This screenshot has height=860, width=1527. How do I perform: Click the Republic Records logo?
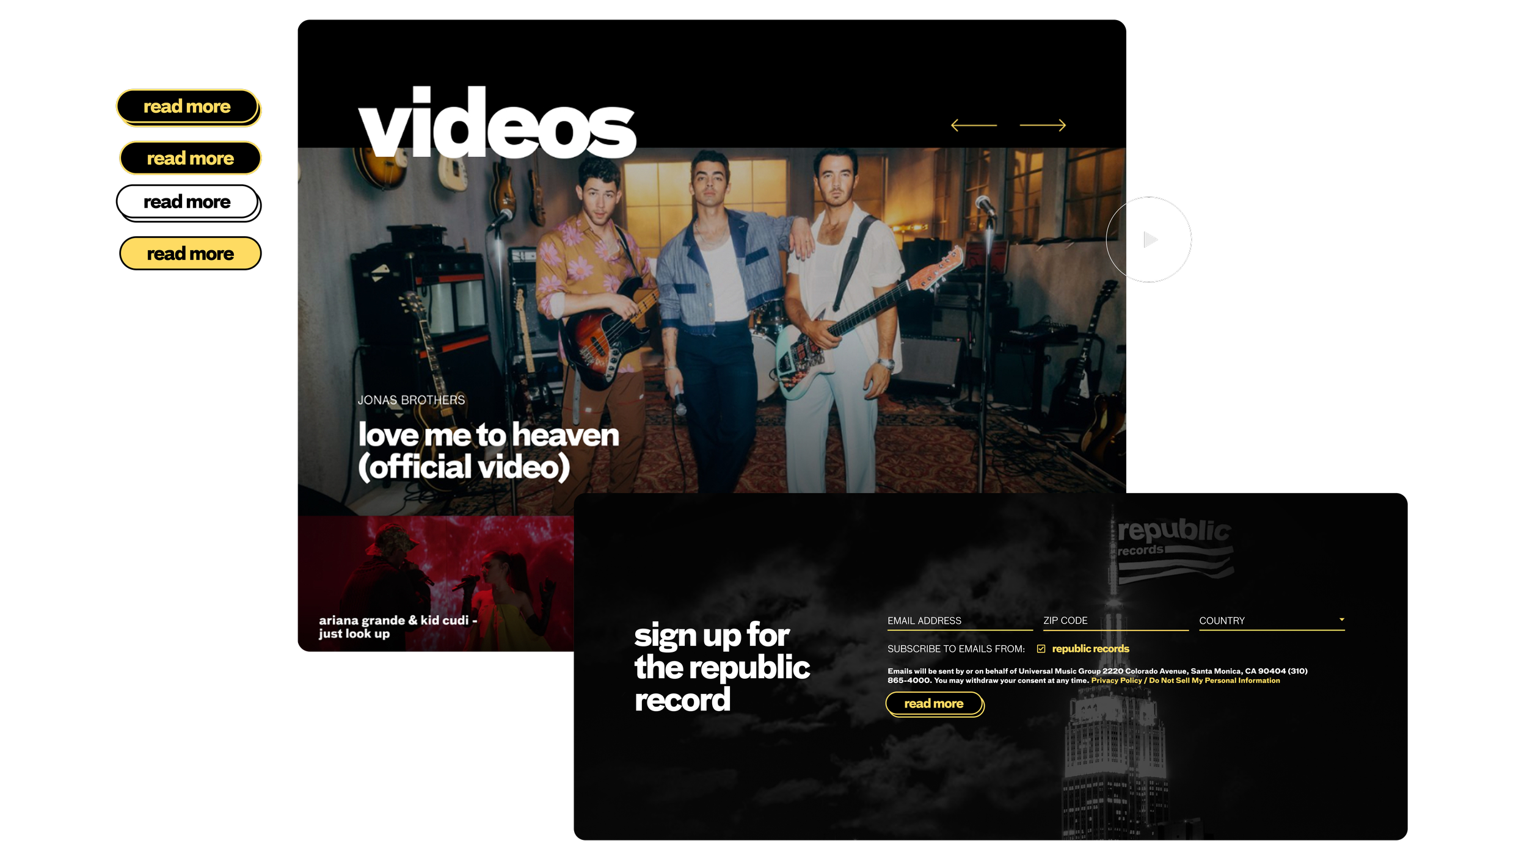[1173, 547]
